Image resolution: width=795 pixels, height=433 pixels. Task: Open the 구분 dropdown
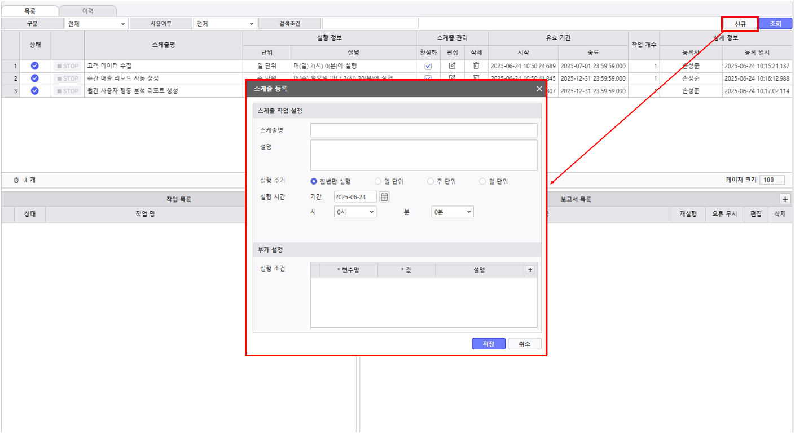point(96,24)
